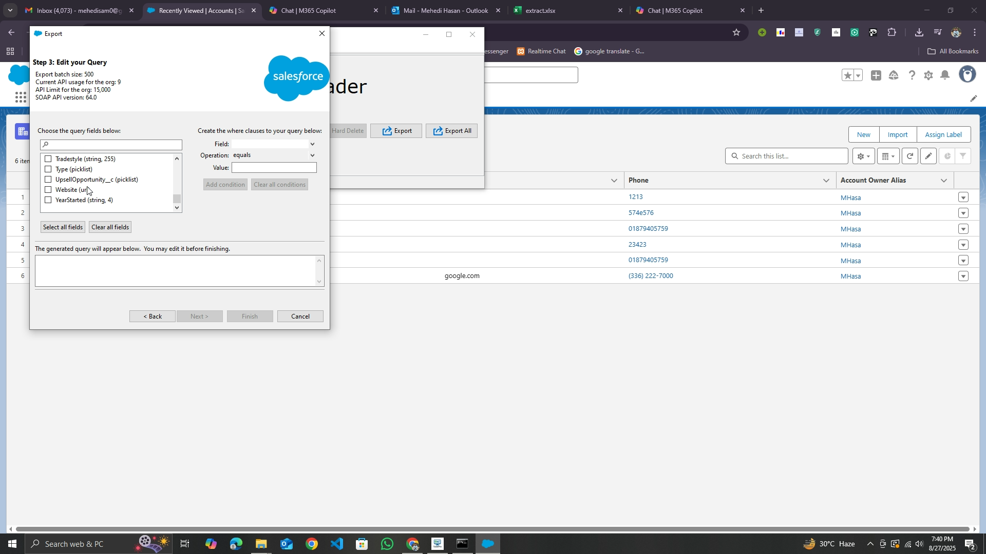
Task: Open the notifications bell icon
Action: 945,75
